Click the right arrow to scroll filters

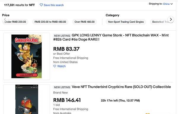point(171,19)
